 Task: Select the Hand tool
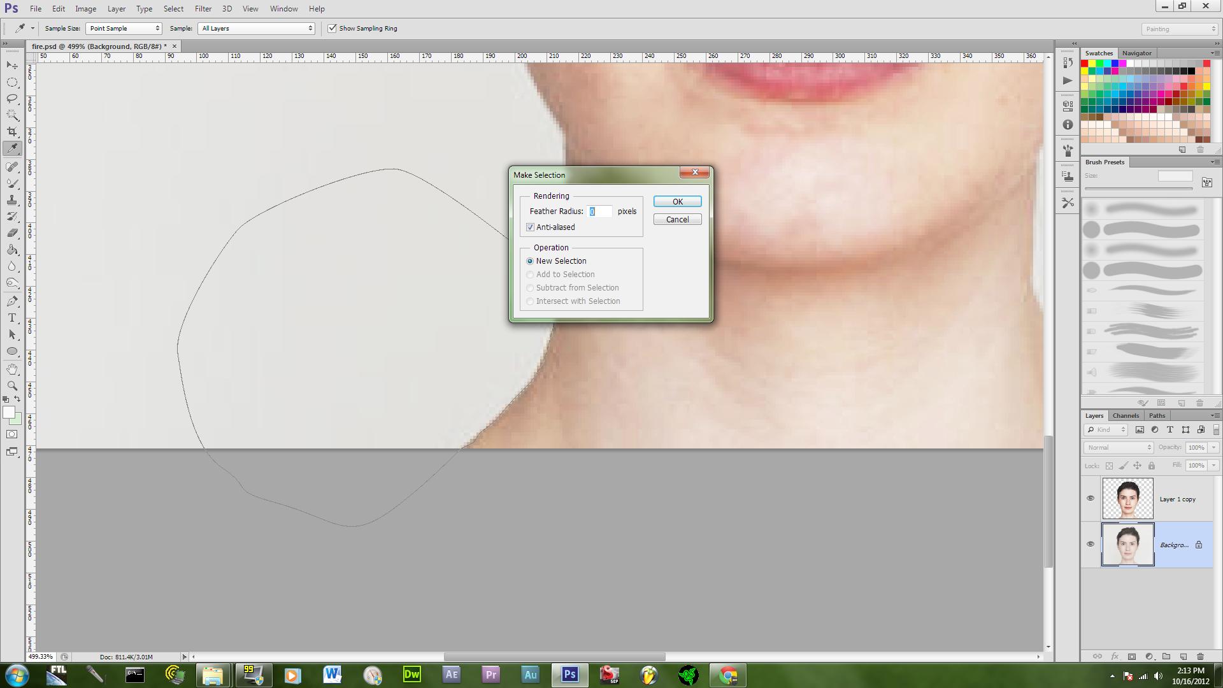[12, 369]
